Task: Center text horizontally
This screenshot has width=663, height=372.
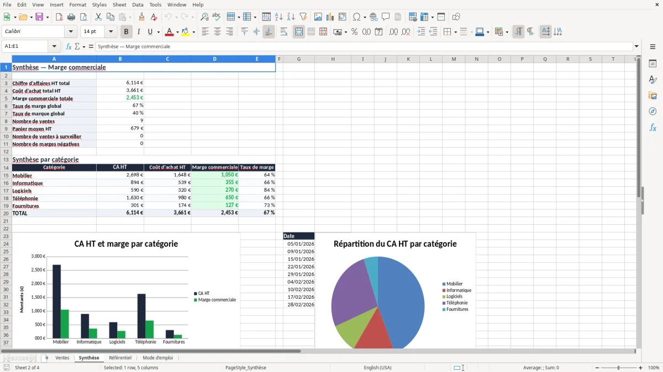Action: tap(217, 32)
